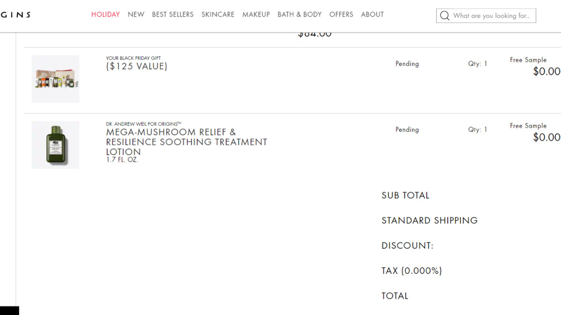Screen dimensions: 561x315
Task: Select the Pending status of the Black Friday gift
Action: [407, 64]
